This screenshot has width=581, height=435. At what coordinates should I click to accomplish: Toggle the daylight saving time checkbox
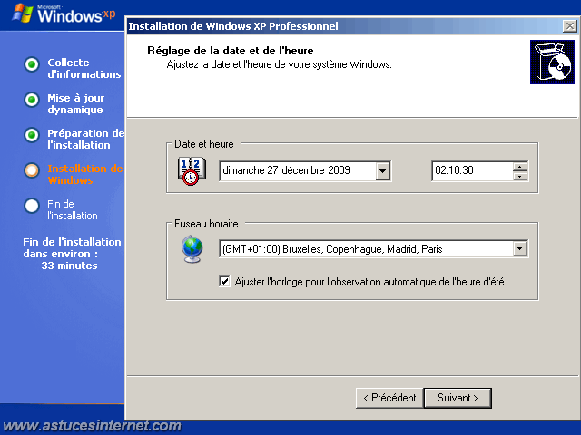click(x=224, y=282)
